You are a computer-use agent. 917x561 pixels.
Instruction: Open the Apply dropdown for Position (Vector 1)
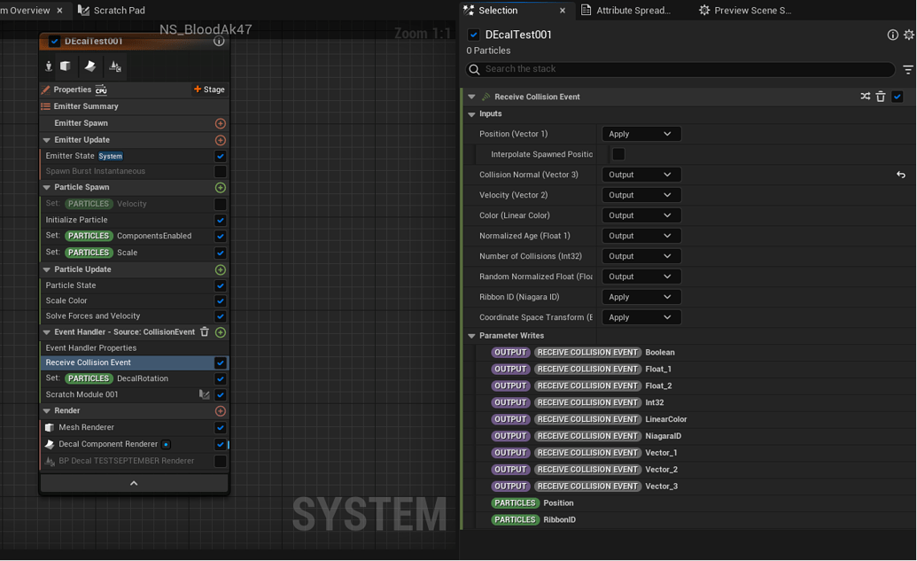pyautogui.click(x=641, y=133)
